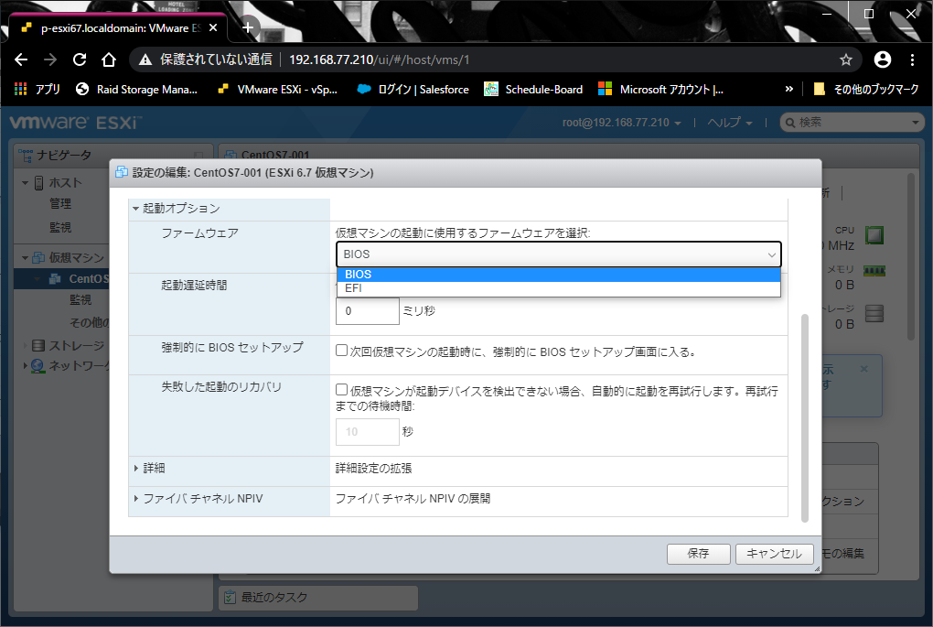This screenshot has height=627, width=933.
Task: Click the dialog vertical scrollbar
Action: 805,418
